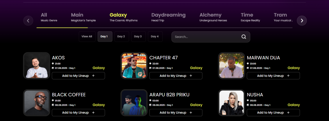Image resolution: width=329 pixels, height=121 pixels.
Task: Click the clock icon beside AKOS 21:00
Action: pyautogui.click(x=53, y=63)
